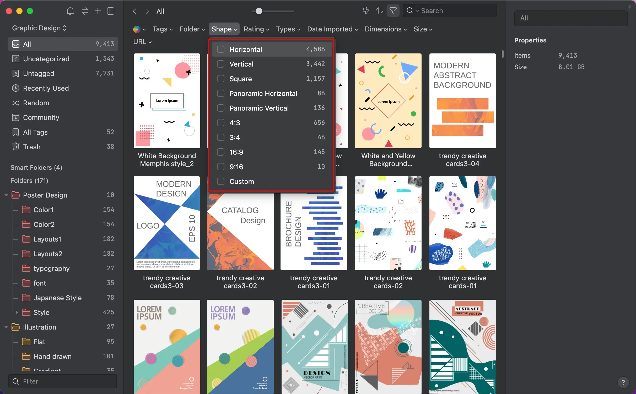Image resolution: width=636 pixels, height=394 pixels.
Task: Click the notification bell icon
Action: [70, 11]
